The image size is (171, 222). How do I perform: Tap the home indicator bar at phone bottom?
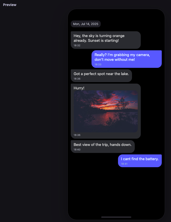click(116, 217)
